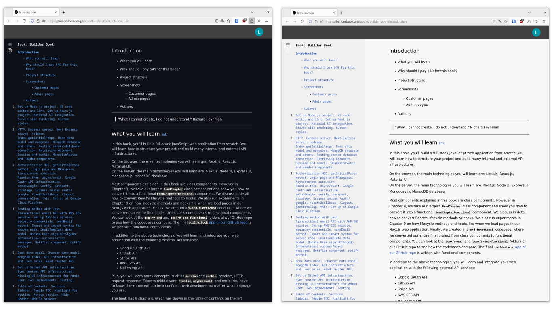Click the site padlock in dark window
Screen dimensions: 552x310
click(x=38, y=21)
